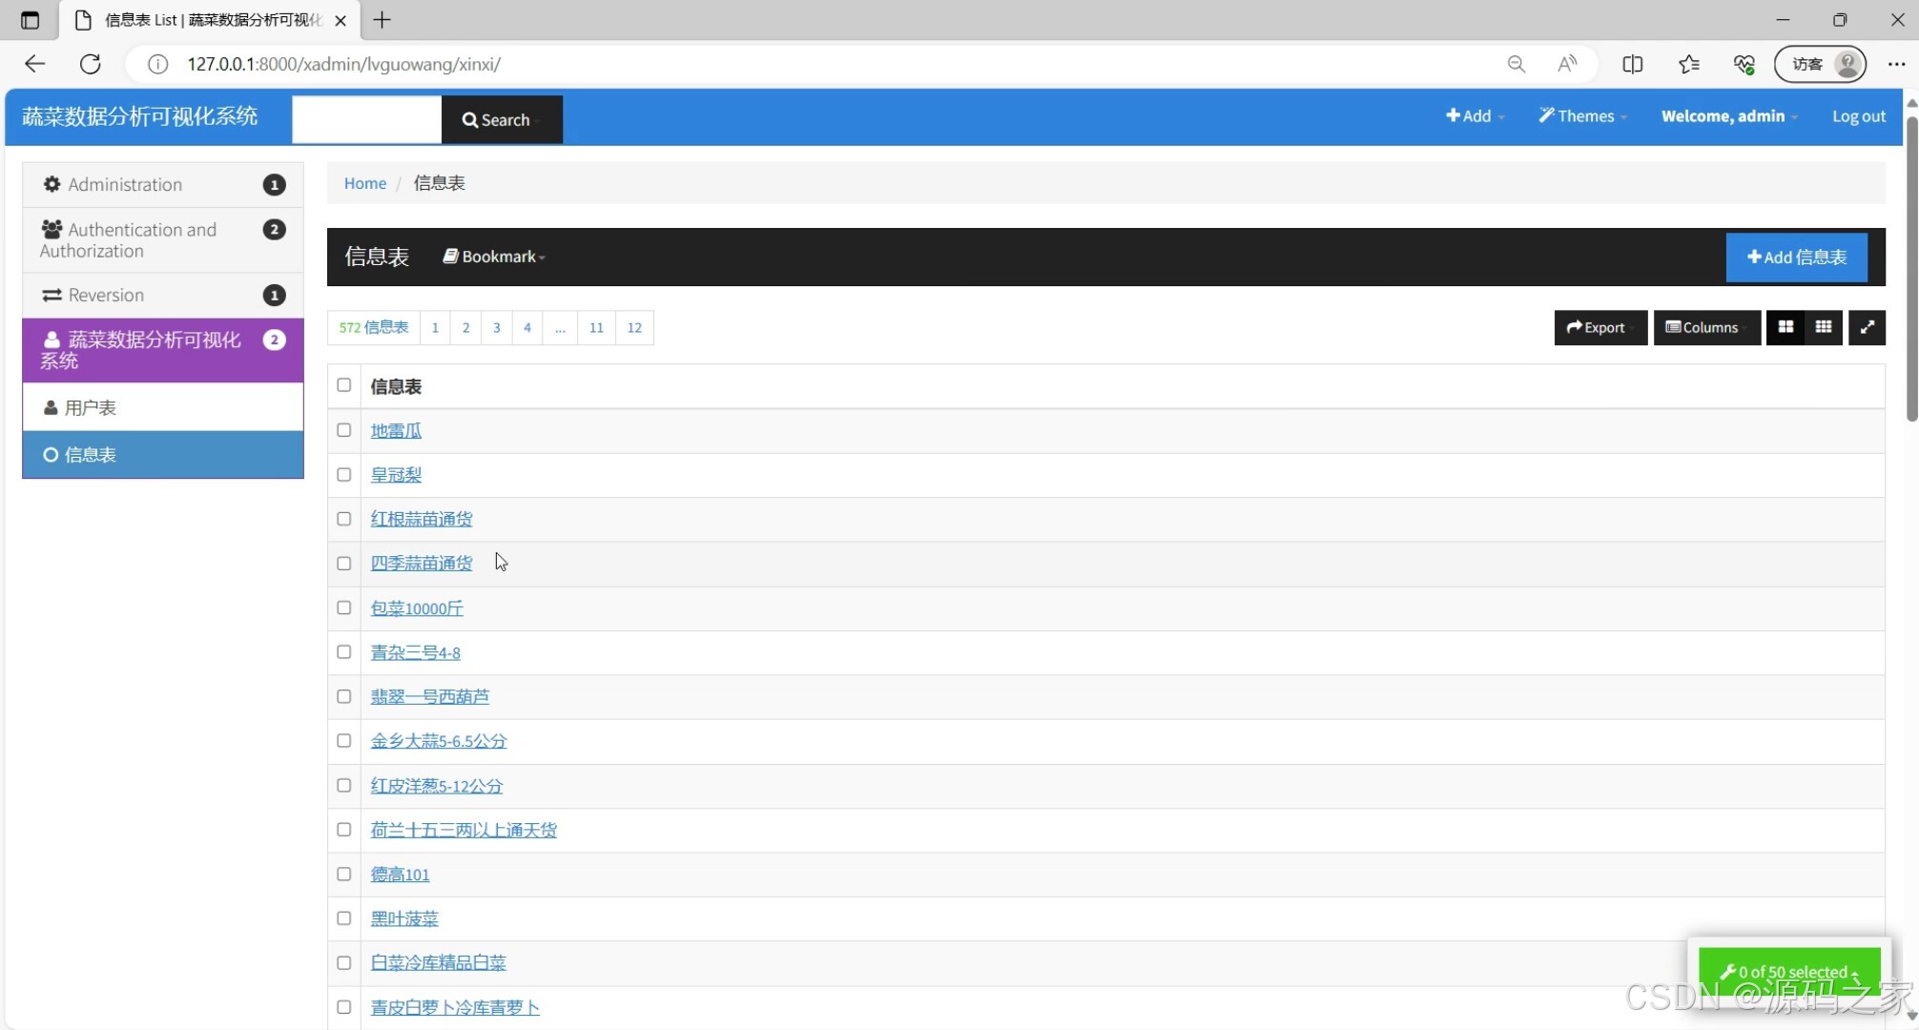Toggle the select-all header checkbox
The width and height of the screenshot is (1919, 1030).
[x=344, y=385]
